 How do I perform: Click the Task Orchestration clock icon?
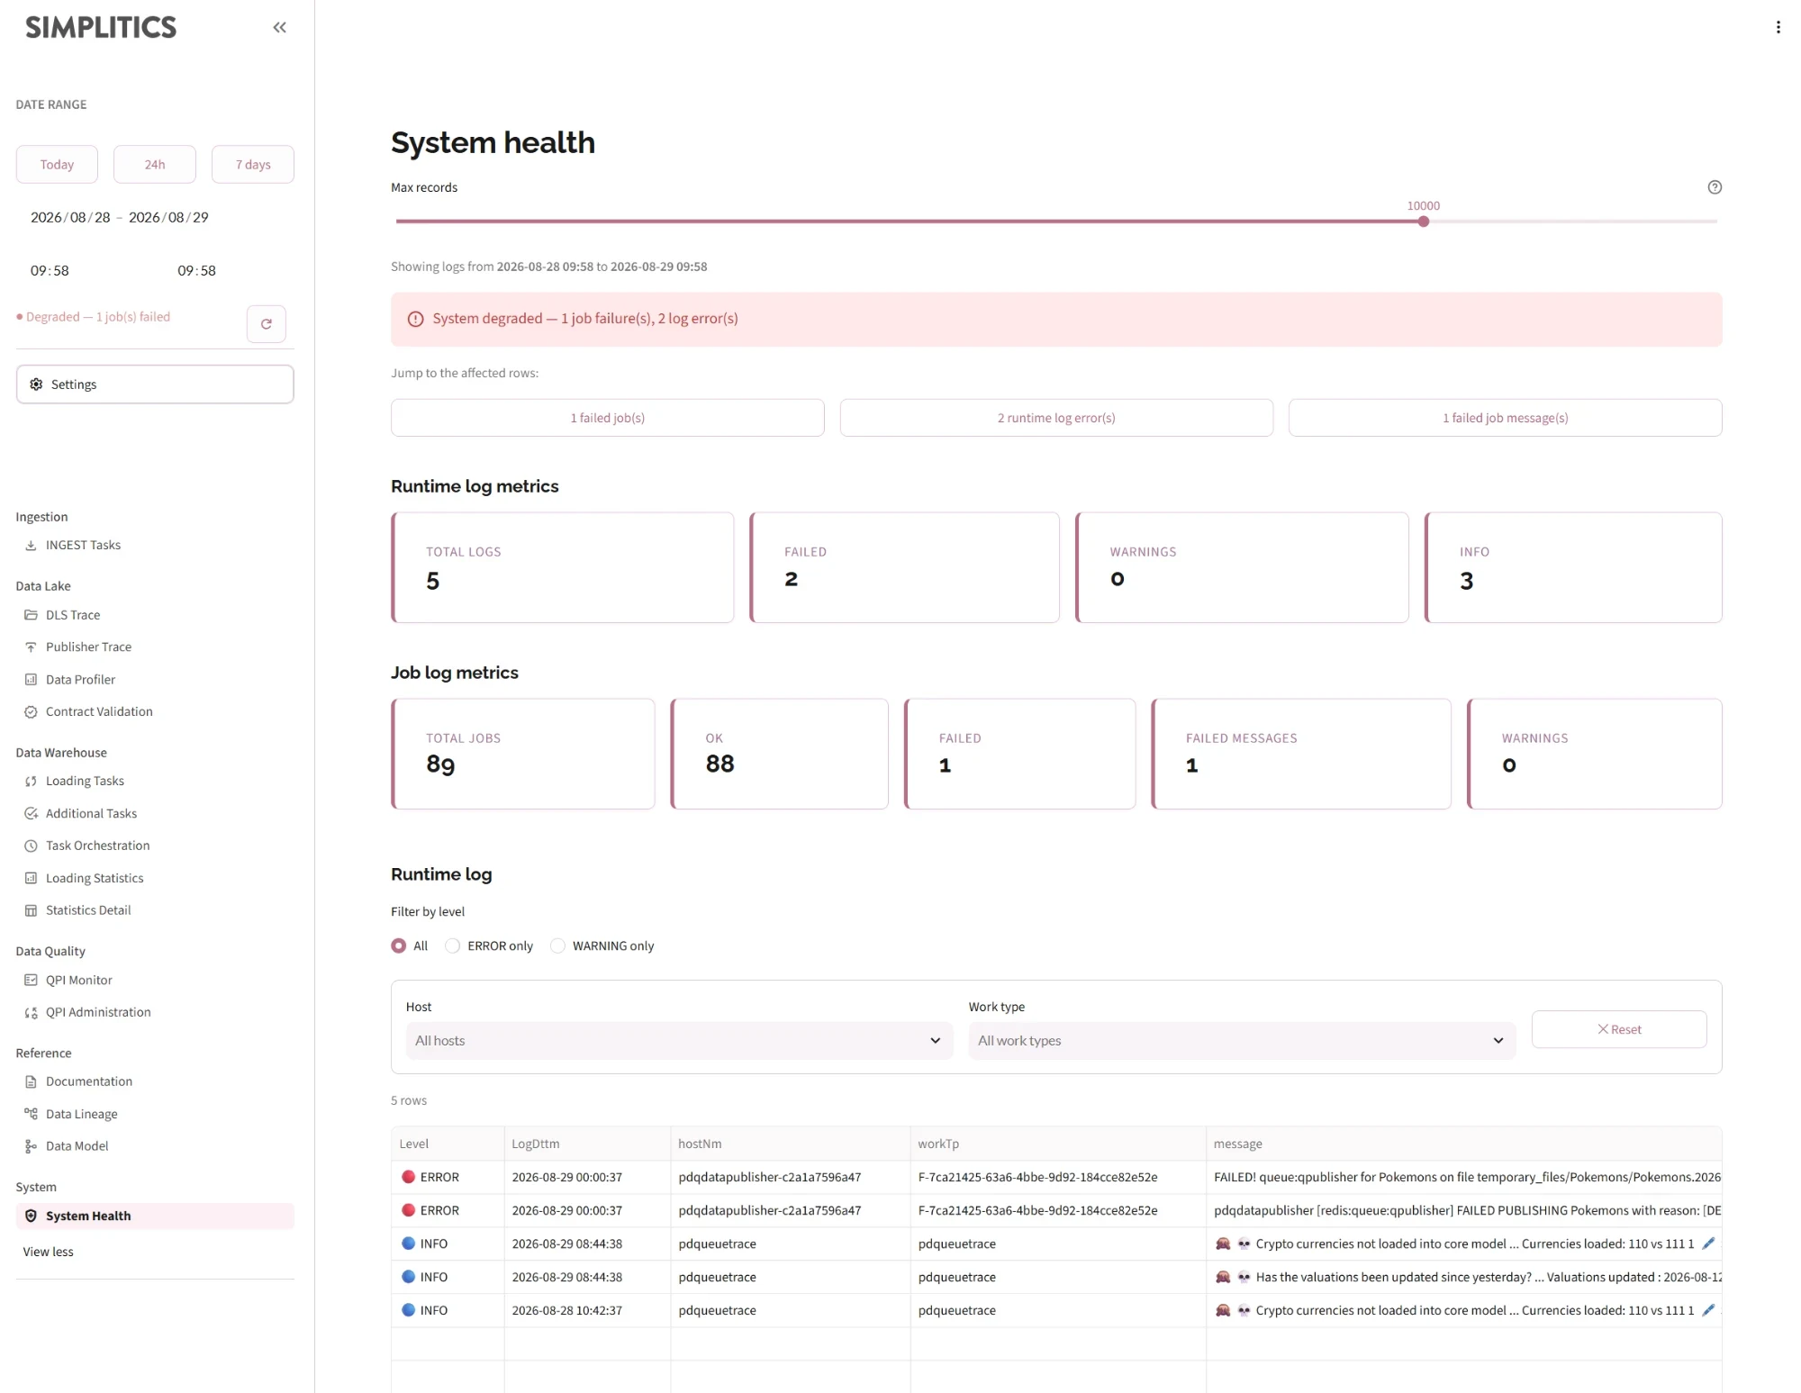tap(31, 846)
